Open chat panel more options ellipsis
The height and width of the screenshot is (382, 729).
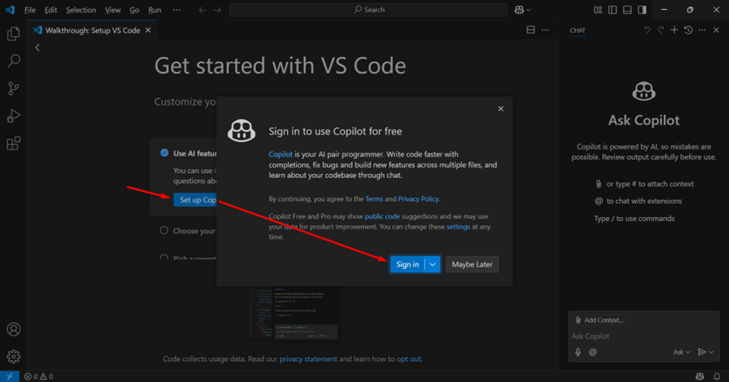(x=702, y=30)
